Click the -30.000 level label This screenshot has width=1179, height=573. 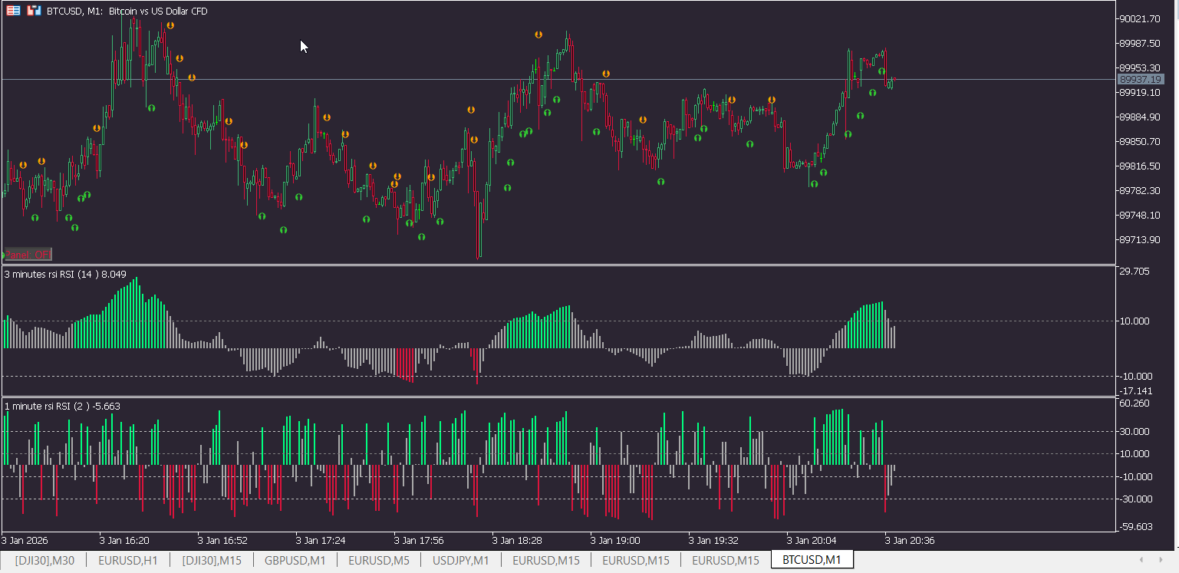(x=1135, y=499)
